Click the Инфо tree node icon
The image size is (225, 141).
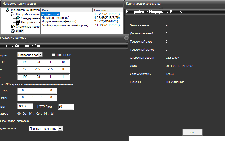click(13, 31)
